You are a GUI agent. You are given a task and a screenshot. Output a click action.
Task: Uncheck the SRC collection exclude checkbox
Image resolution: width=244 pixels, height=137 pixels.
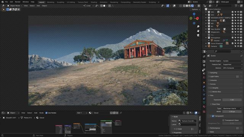pos(233,12)
